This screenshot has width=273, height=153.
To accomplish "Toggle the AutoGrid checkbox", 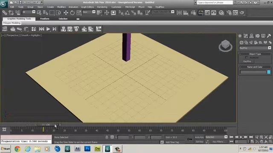I will pos(247,57).
